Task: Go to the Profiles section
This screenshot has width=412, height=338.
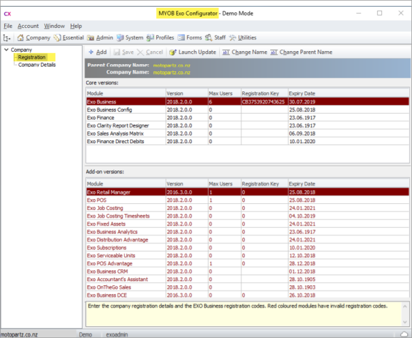Action: click(x=160, y=37)
